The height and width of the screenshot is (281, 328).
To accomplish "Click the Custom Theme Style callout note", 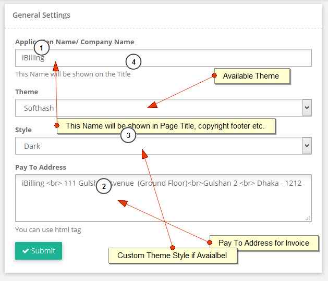I will point(173,256).
